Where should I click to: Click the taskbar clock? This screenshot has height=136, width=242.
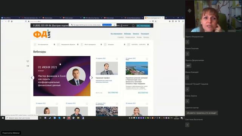pos(177,118)
